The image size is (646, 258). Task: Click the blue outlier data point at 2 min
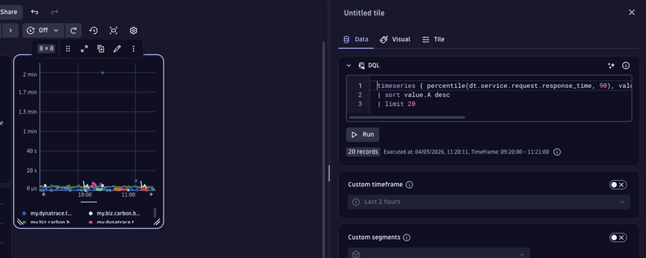tap(102, 73)
